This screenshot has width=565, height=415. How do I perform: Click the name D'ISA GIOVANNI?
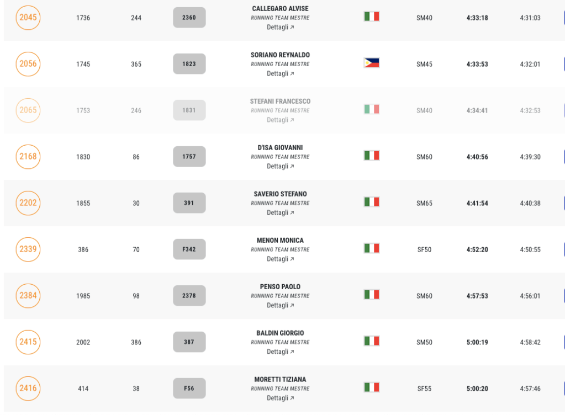[281, 148]
